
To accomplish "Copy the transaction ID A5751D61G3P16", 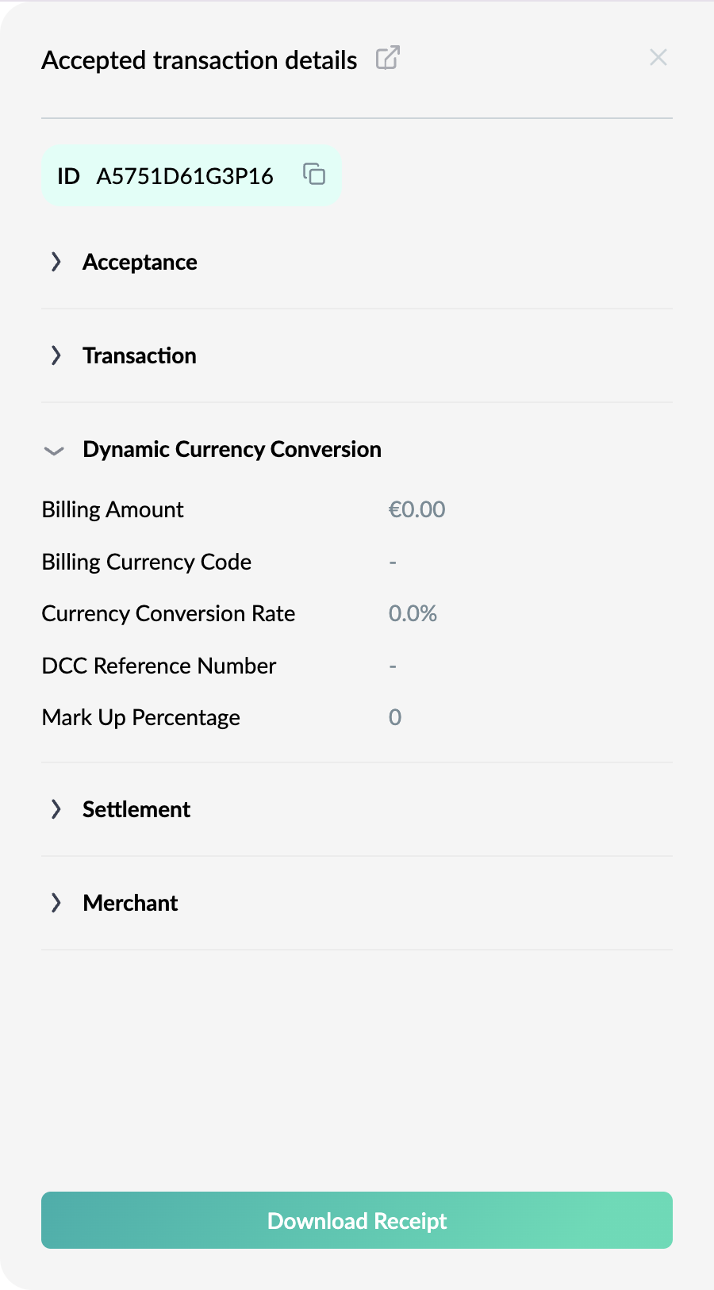I will click(x=314, y=174).
